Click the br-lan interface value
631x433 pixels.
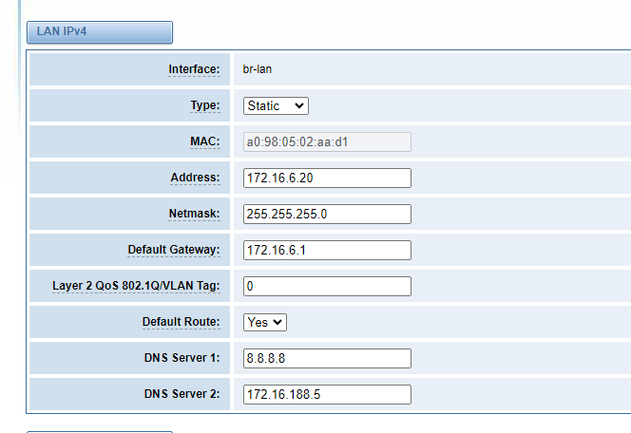[x=258, y=69]
